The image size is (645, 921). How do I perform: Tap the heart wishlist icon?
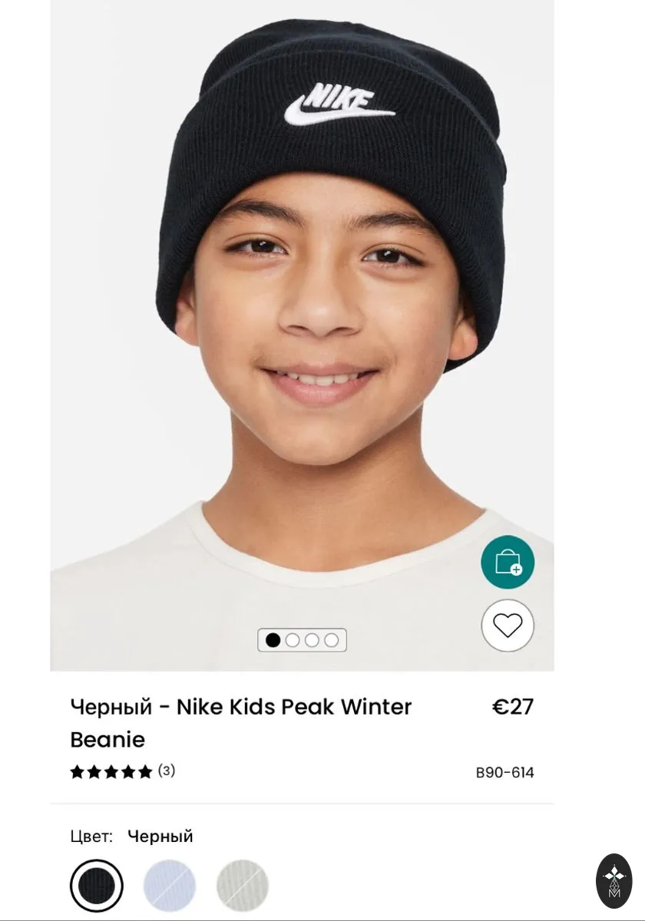click(x=508, y=626)
